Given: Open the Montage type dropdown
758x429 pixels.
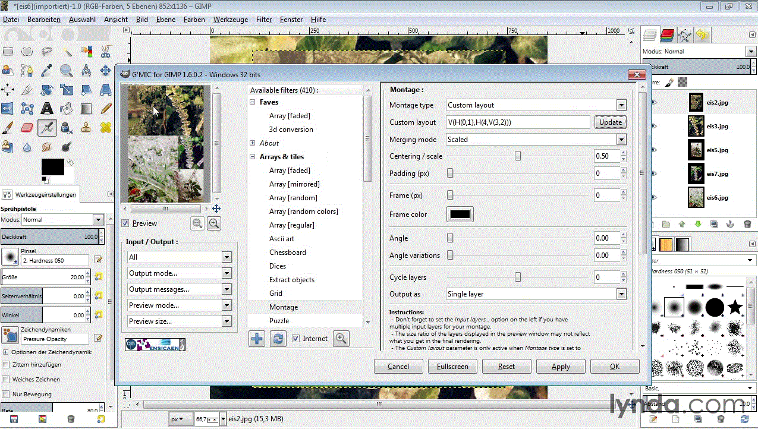Looking at the screenshot, I should coord(536,105).
